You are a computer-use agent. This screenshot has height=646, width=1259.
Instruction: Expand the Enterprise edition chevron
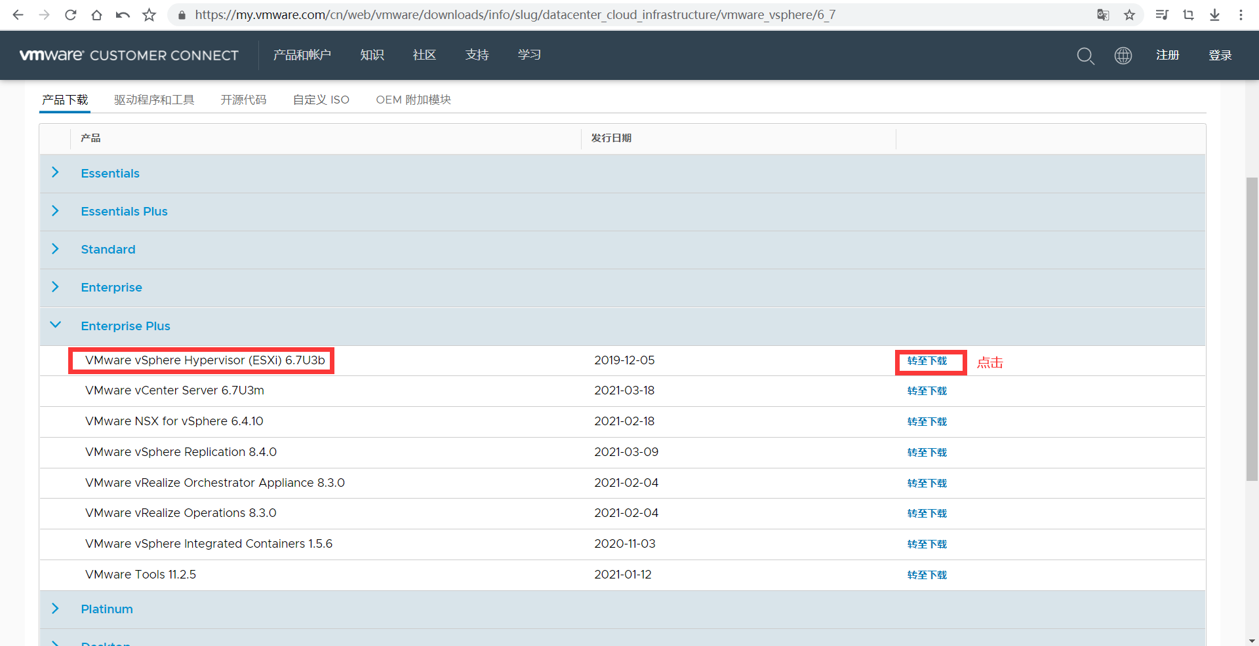[x=55, y=286]
